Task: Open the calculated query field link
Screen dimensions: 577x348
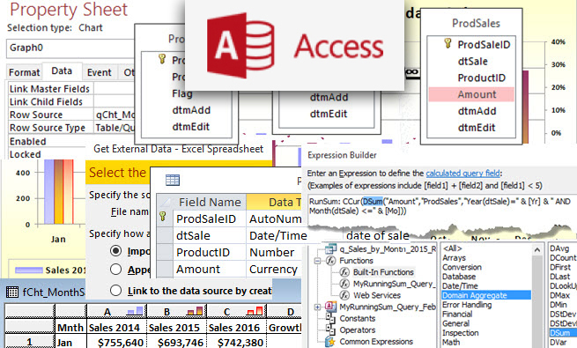Action: click(463, 174)
